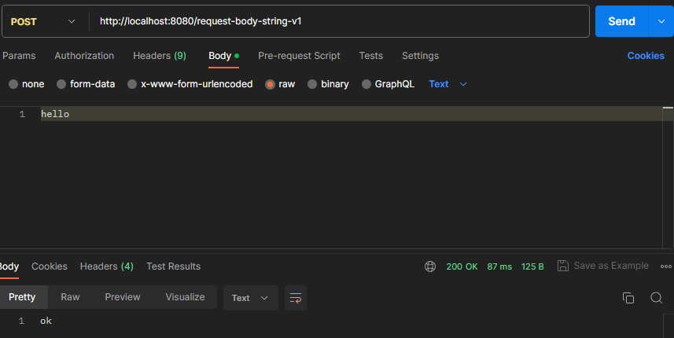The height and width of the screenshot is (338, 674).
Task: Select the binary body type
Action: click(312, 84)
